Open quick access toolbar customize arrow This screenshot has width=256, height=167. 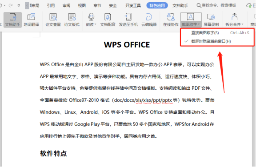(19, 5)
